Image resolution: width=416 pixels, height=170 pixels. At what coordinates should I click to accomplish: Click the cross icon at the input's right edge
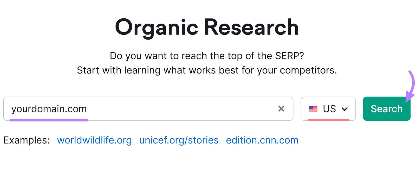pos(281,109)
